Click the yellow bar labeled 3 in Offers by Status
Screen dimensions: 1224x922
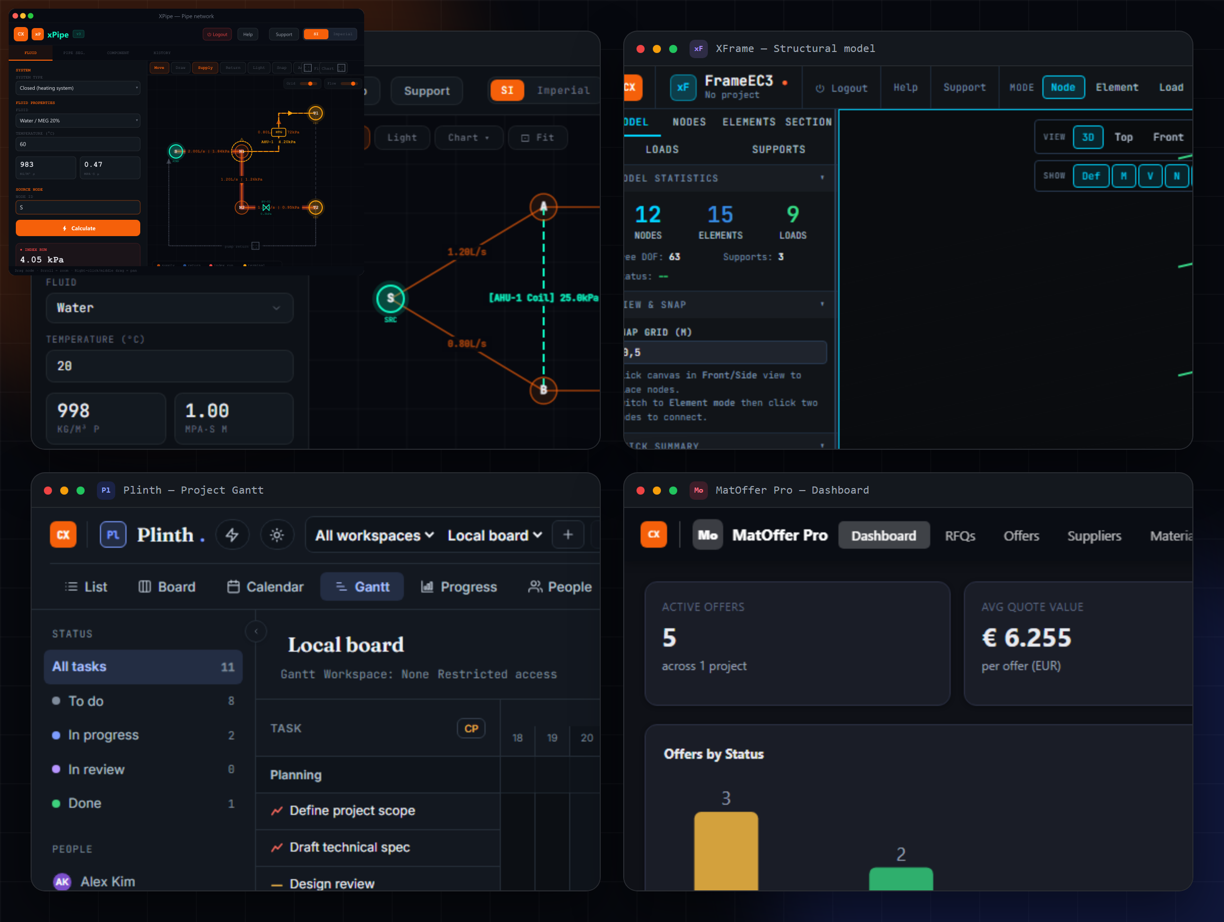726,851
